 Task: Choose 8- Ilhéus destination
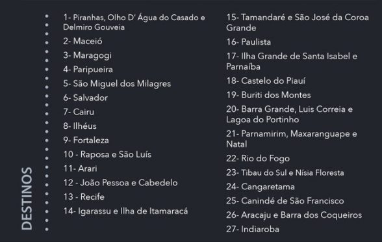[80, 126]
